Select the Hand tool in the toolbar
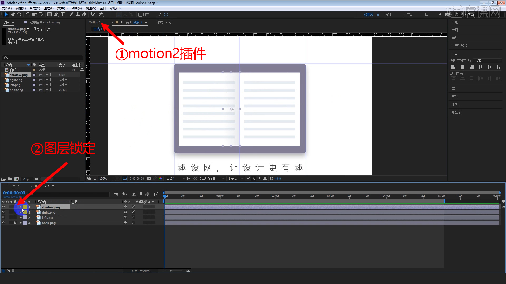 pyautogui.click(x=13, y=14)
